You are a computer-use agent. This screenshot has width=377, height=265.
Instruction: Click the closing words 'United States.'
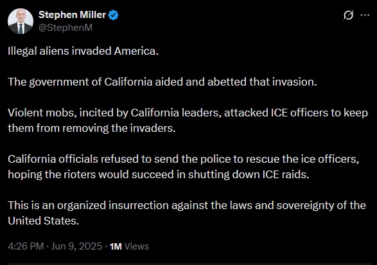[x=44, y=221]
